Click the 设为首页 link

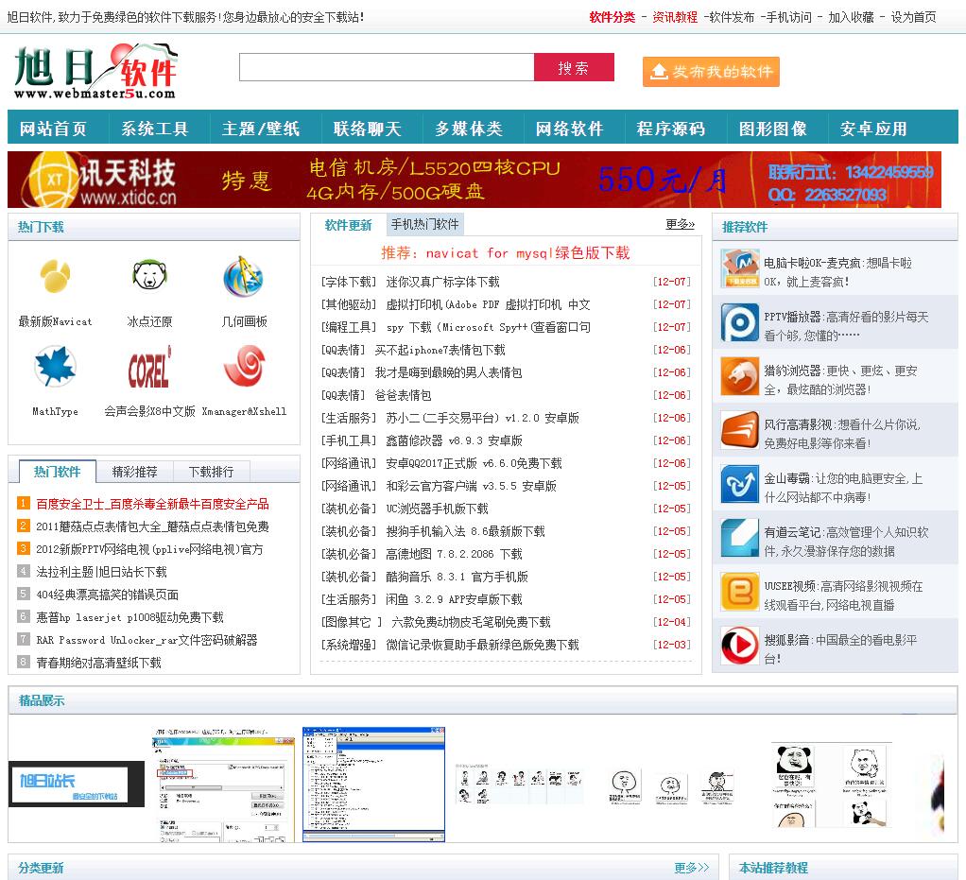tap(914, 17)
